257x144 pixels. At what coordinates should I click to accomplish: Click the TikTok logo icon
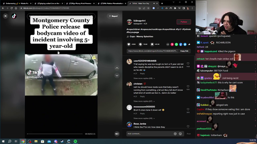pos(14,16)
